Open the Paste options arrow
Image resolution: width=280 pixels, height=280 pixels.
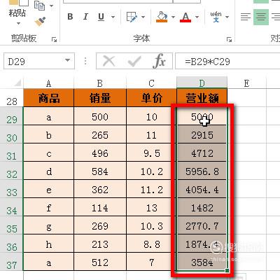pos(18,23)
